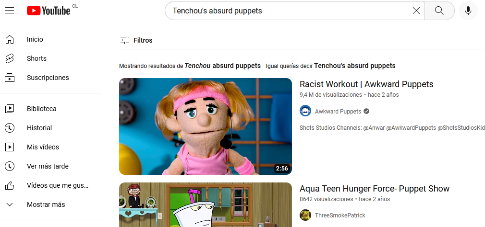485x227 pixels.
Task: Click the Suscripciones icon
Action: pos(10,78)
